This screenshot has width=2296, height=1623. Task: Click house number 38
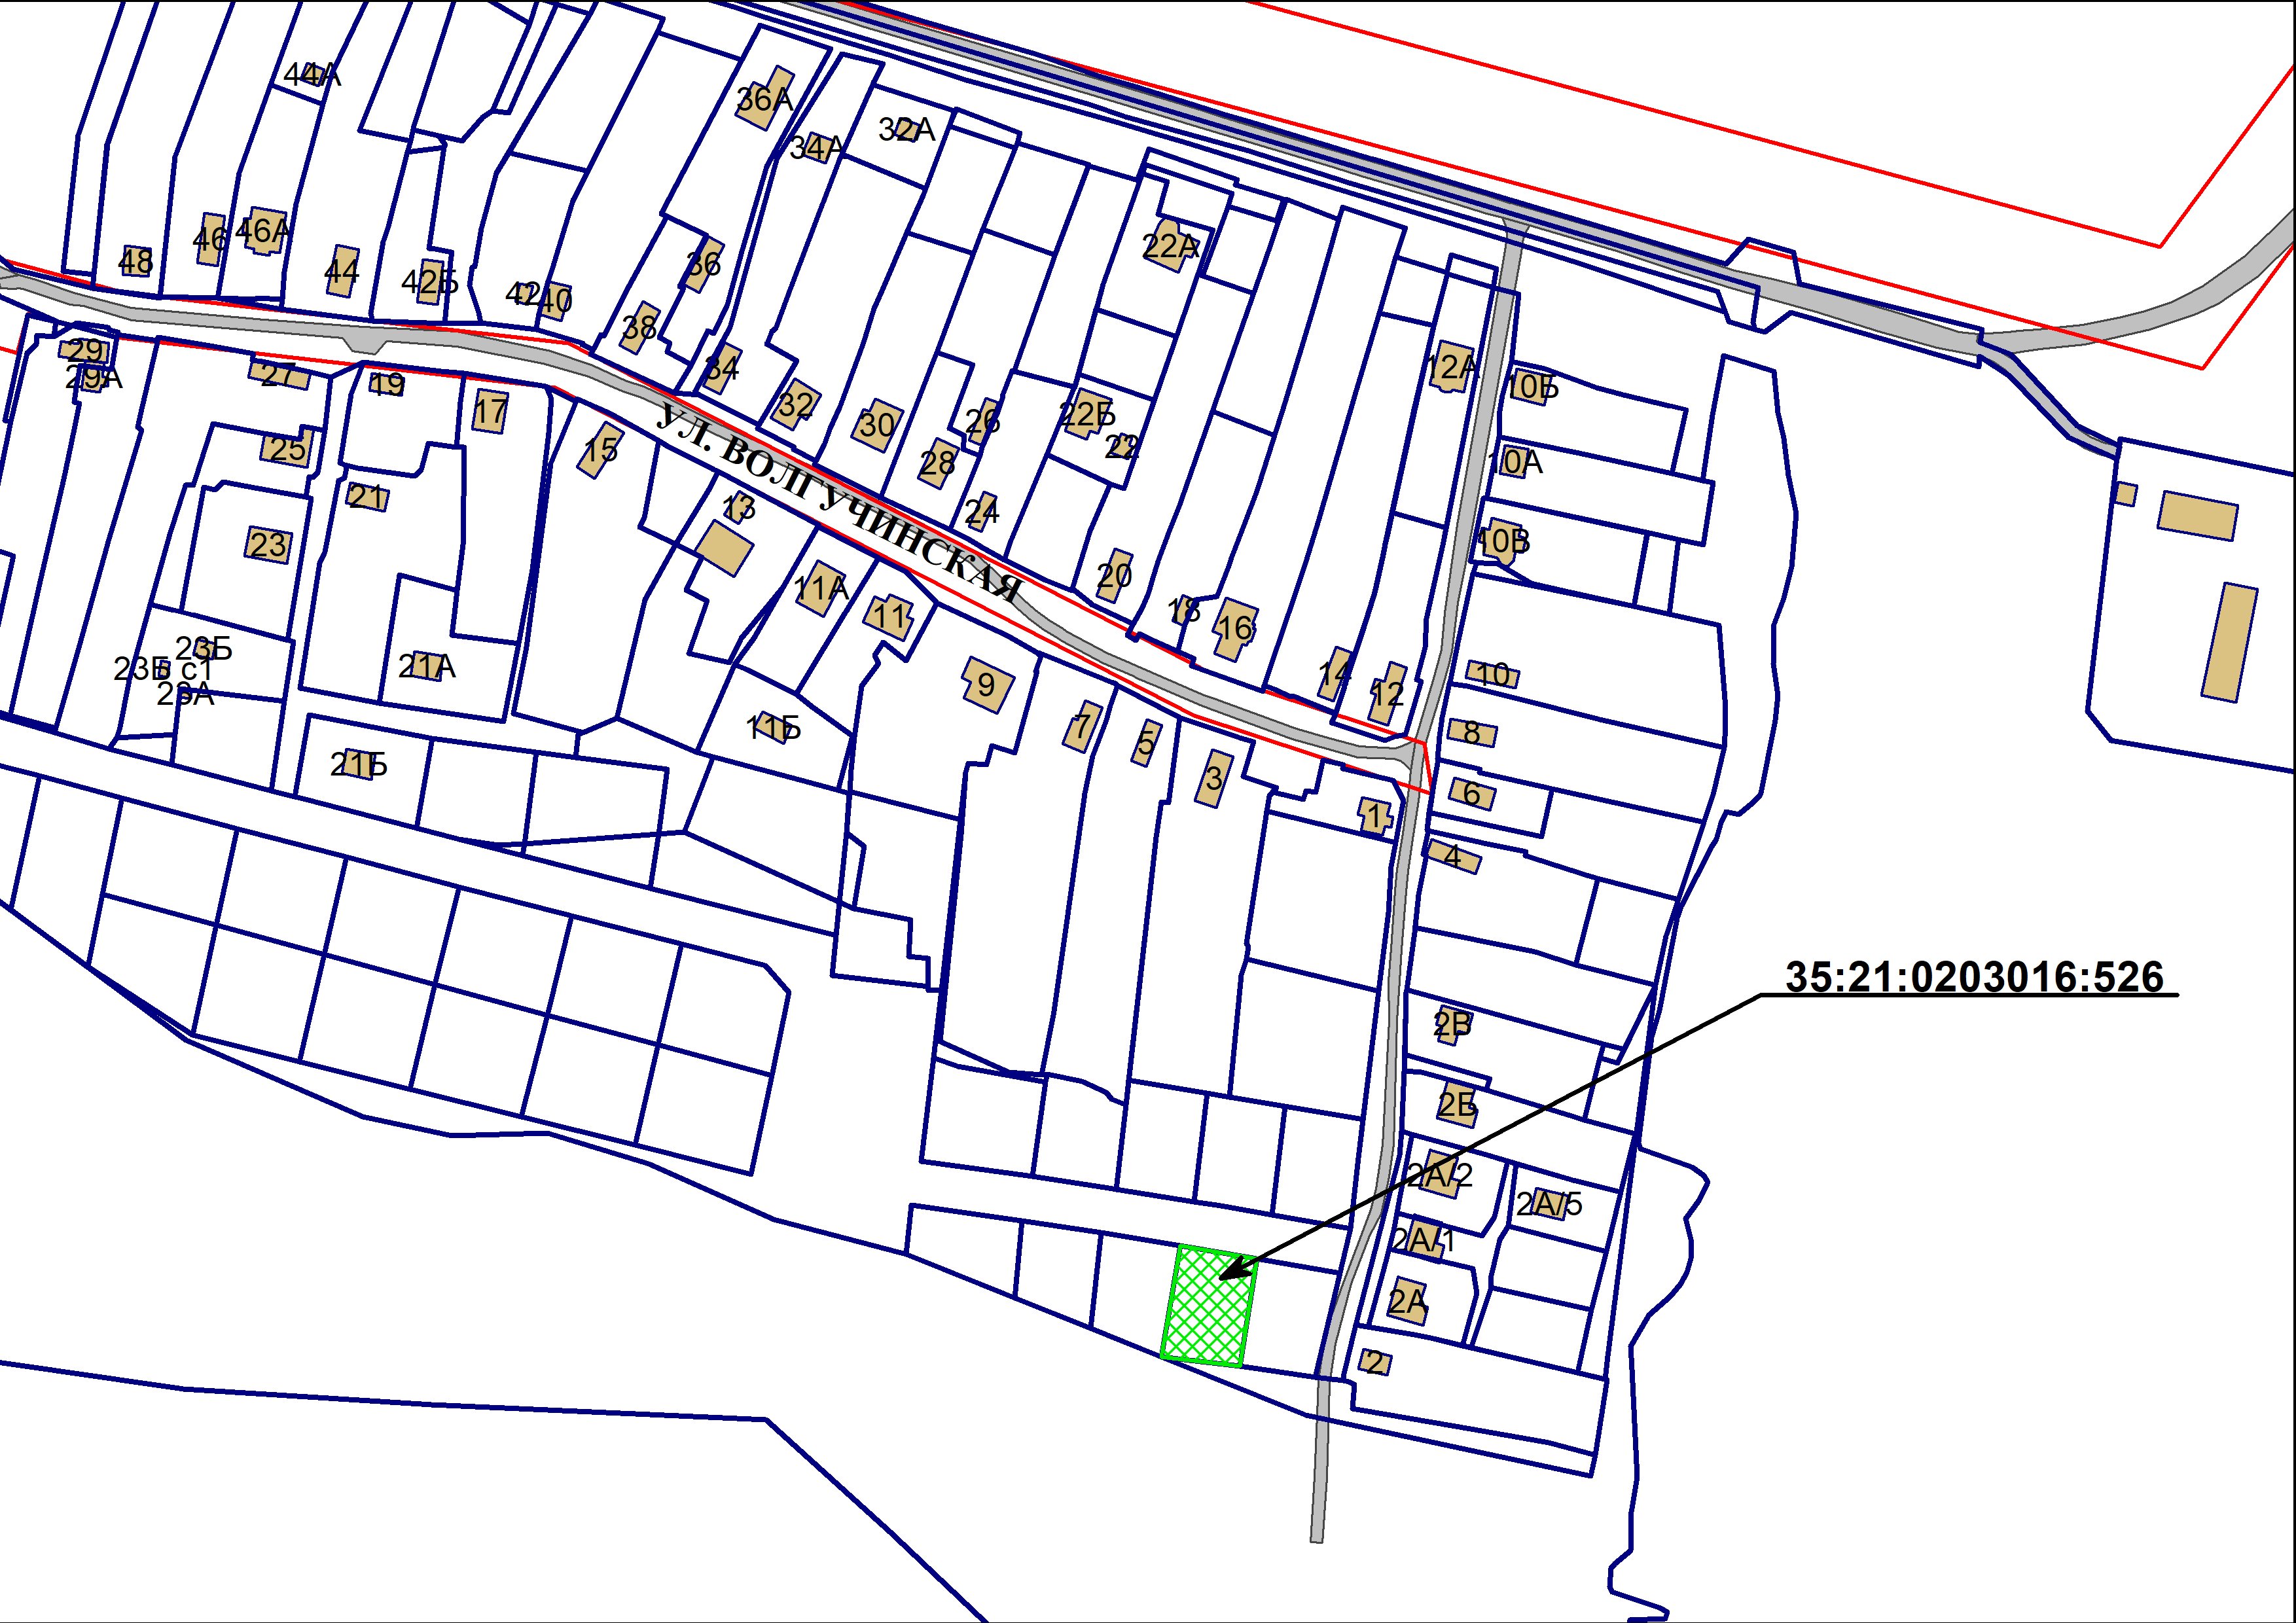click(x=640, y=327)
